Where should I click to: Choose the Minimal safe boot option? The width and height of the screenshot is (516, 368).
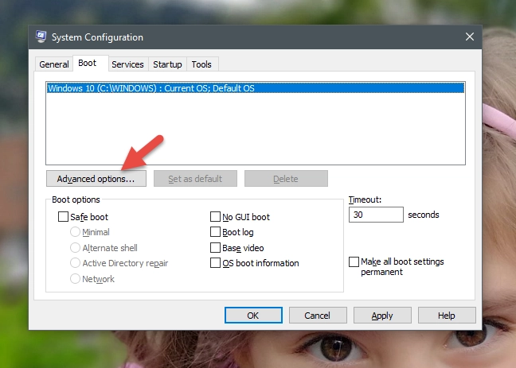point(75,232)
